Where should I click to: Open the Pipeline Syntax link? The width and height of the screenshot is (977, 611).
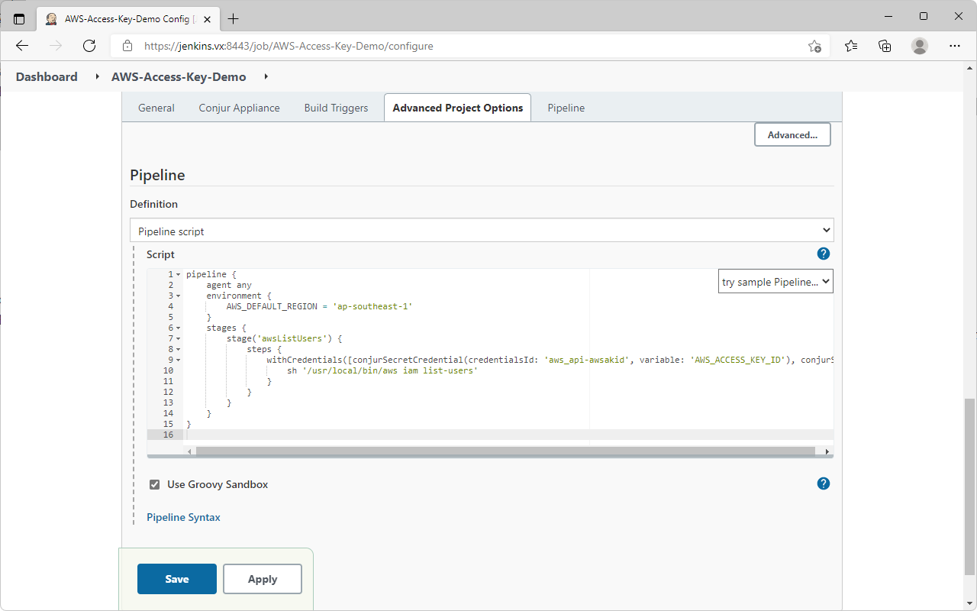(183, 517)
